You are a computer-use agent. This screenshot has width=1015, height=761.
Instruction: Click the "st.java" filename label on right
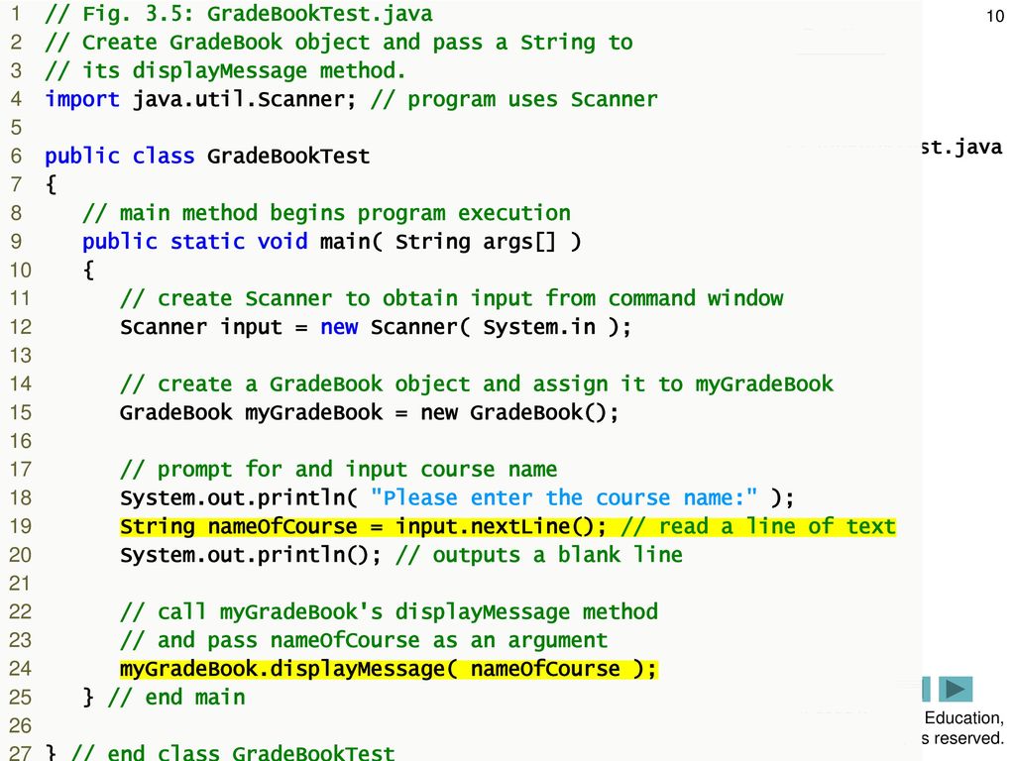click(x=961, y=148)
